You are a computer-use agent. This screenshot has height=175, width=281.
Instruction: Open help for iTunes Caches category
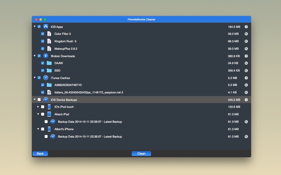click(x=246, y=78)
